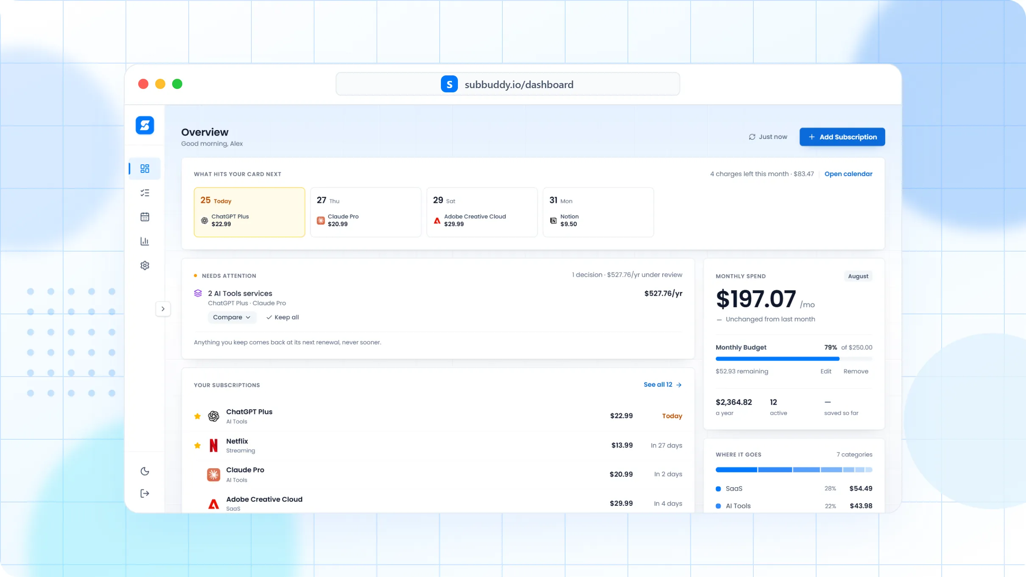Open the Netflix subscription row title
The width and height of the screenshot is (1026, 577).
(237, 441)
